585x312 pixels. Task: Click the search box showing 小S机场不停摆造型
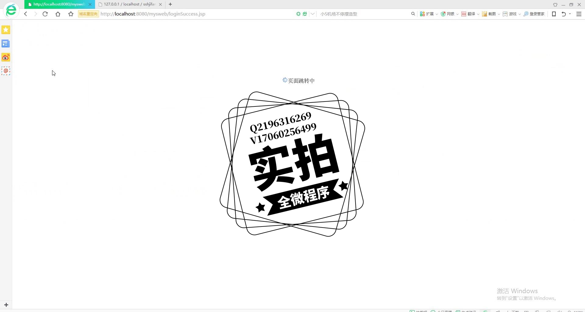[x=364, y=14]
